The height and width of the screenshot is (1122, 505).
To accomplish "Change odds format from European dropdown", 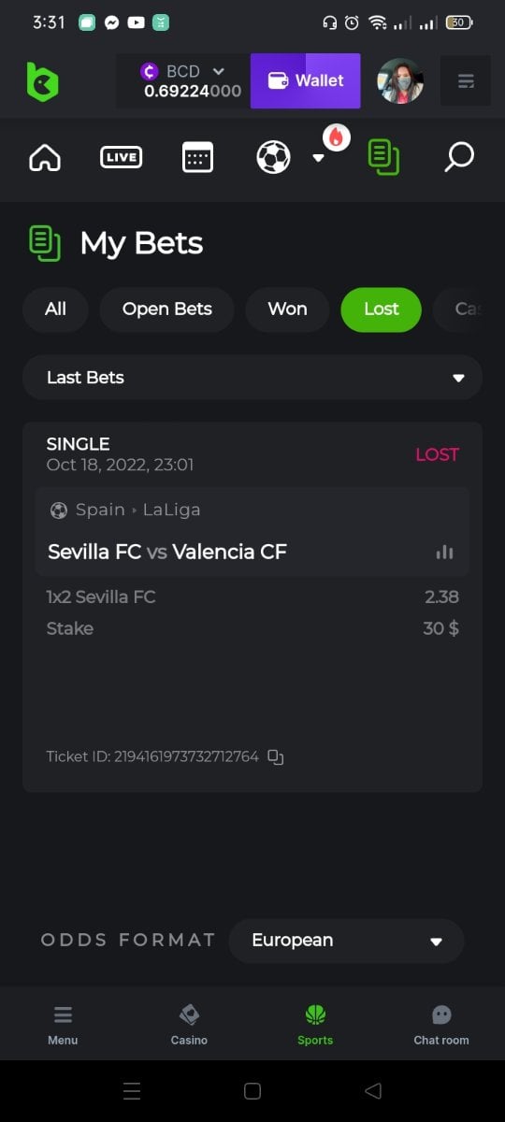I will tap(346, 941).
